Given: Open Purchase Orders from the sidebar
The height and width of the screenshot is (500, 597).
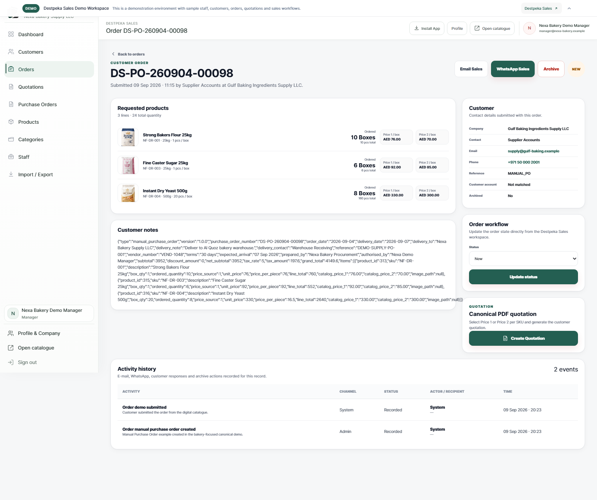Looking at the screenshot, I should tap(49, 104).
